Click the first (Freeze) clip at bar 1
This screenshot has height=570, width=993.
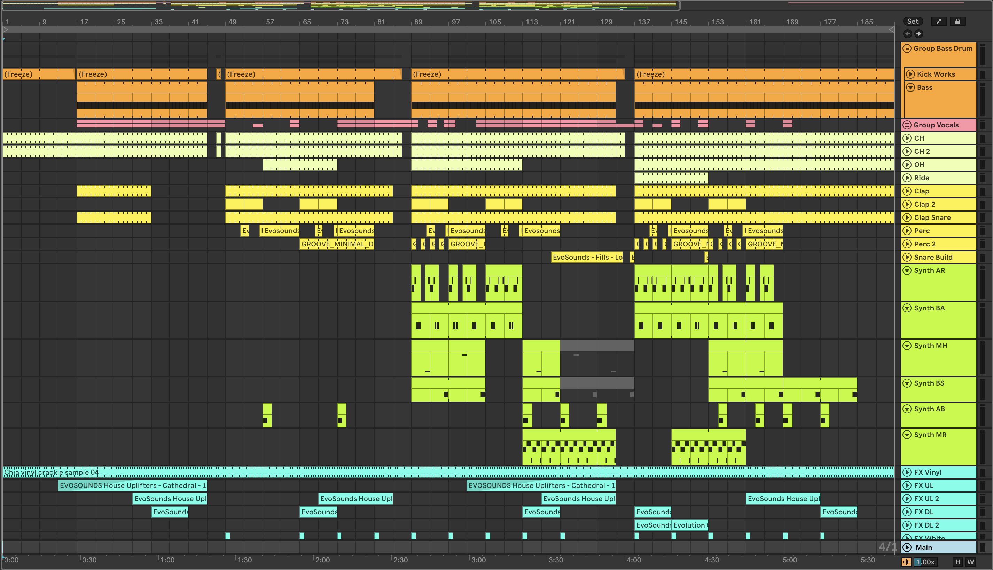click(38, 74)
